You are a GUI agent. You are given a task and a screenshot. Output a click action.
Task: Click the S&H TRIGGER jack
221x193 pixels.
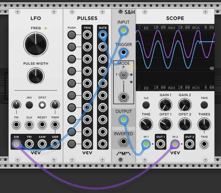tap(124, 52)
